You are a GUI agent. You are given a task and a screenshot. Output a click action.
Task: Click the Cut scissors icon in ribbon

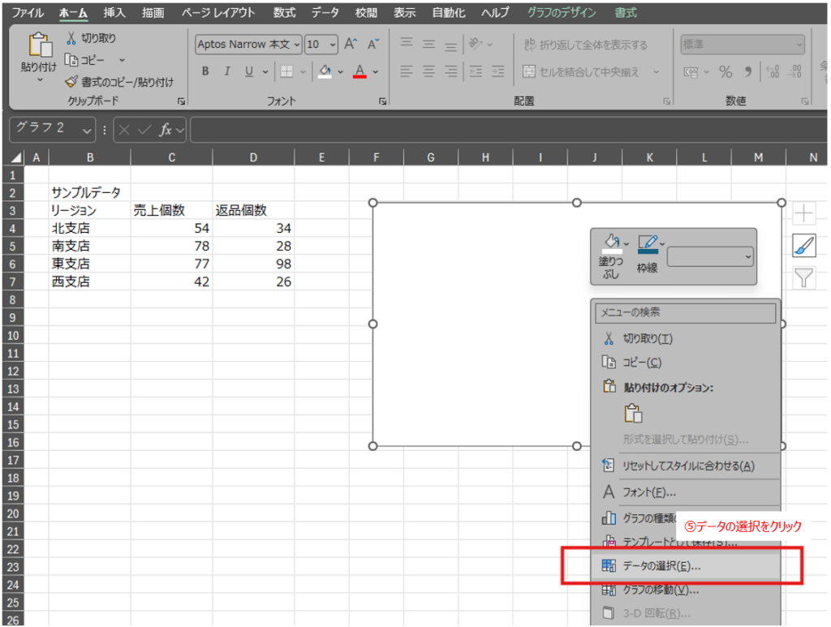pyautogui.click(x=71, y=38)
